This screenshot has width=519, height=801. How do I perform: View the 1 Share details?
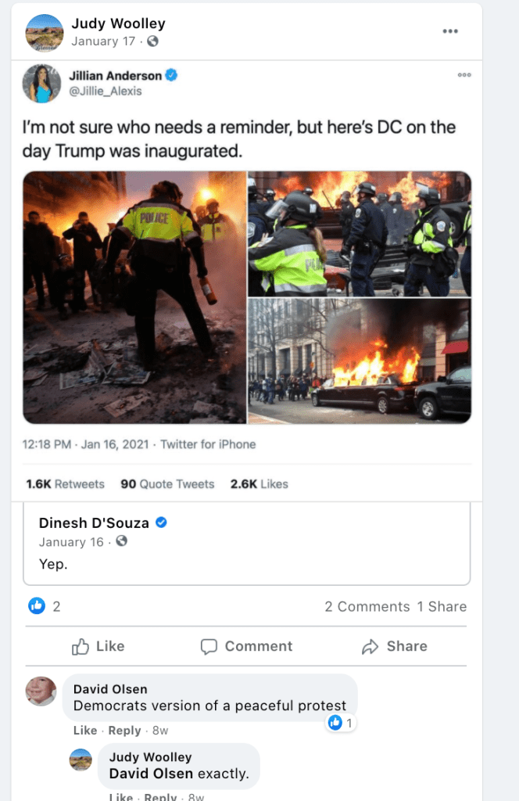pos(442,606)
